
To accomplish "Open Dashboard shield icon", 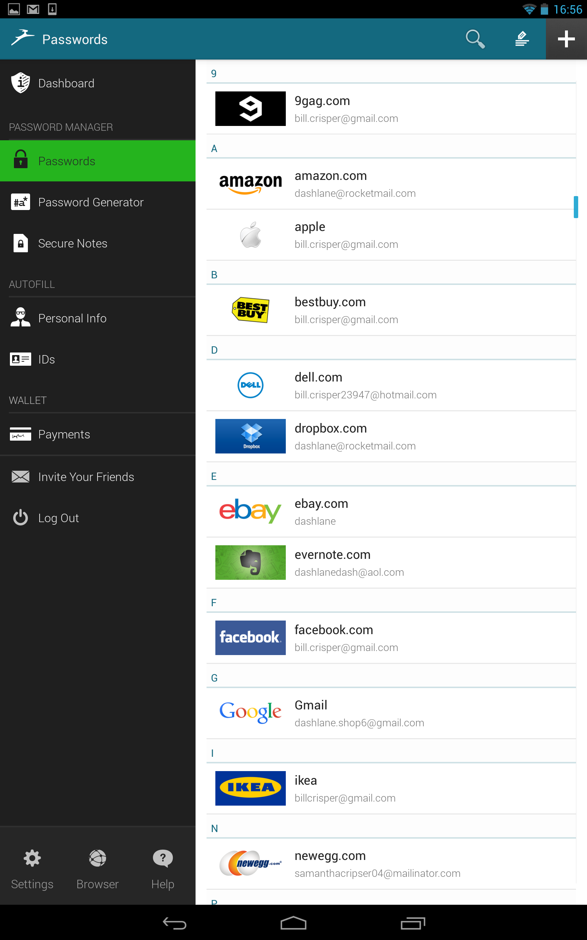I will click(x=21, y=83).
